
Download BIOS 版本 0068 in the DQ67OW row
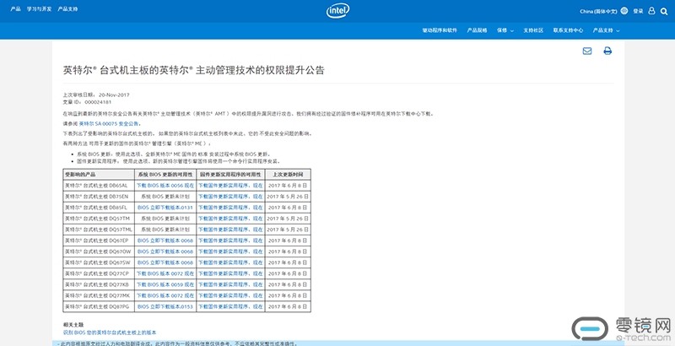[165, 251]
